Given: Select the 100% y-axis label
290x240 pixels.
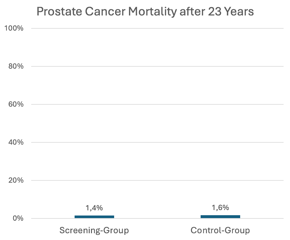Looking at the screenshot, I should [x=14, y=28].
